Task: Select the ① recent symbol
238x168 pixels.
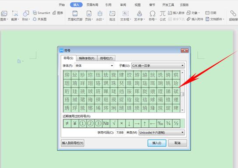Action: (82, 123)
